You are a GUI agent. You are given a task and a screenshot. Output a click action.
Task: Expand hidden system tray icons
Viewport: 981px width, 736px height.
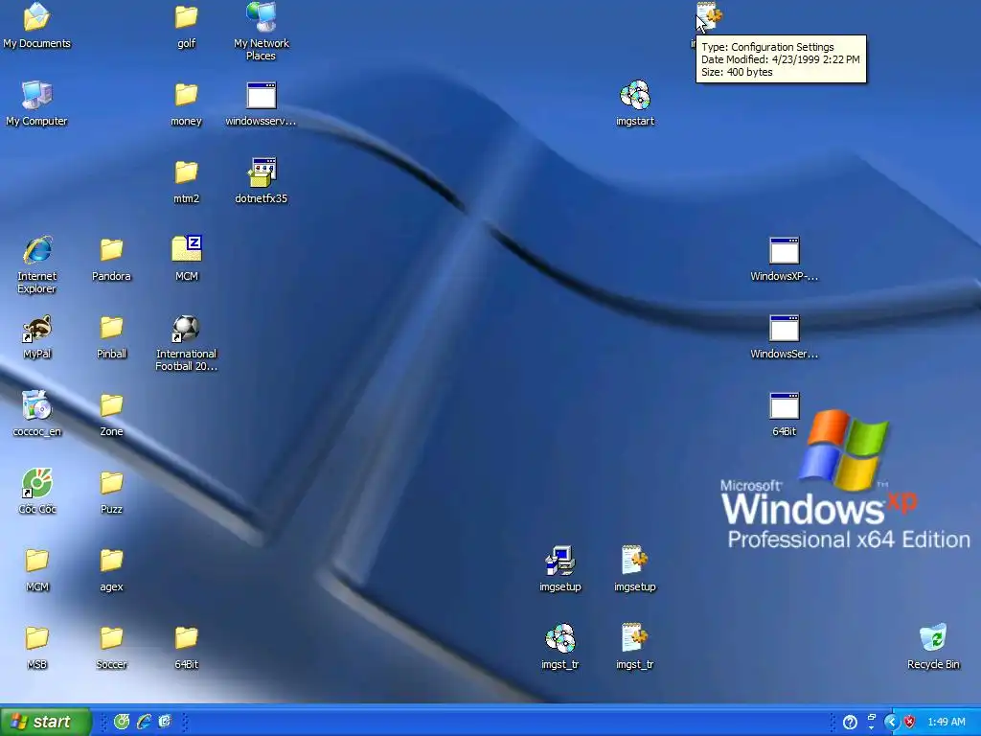click(x=891, y=723)
